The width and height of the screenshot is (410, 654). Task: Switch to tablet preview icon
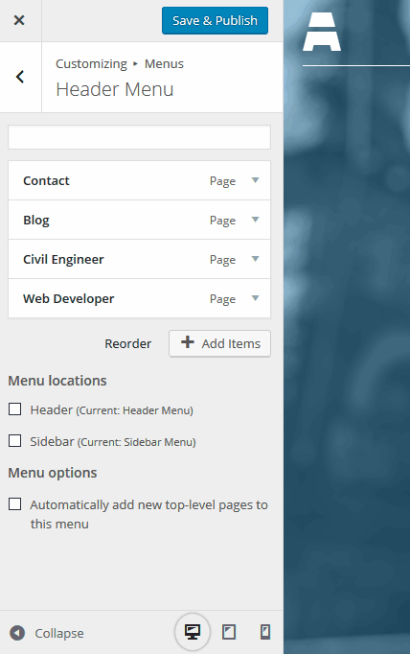(x=229, y=632)
